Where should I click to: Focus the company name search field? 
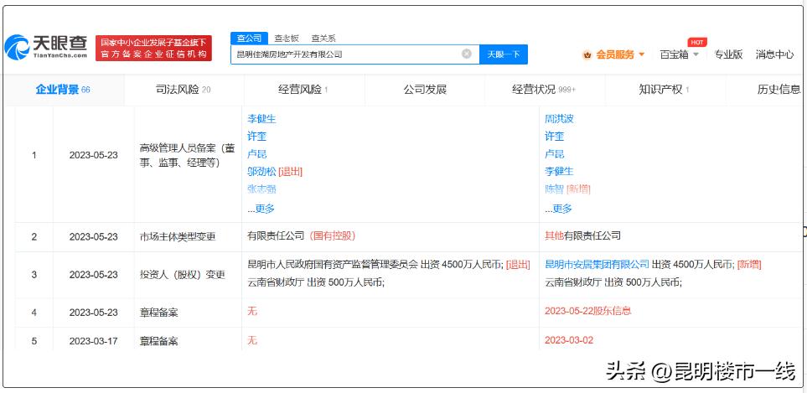[x=355, y=54]
